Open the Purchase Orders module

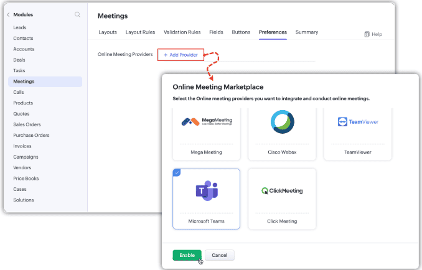[31, 135]
